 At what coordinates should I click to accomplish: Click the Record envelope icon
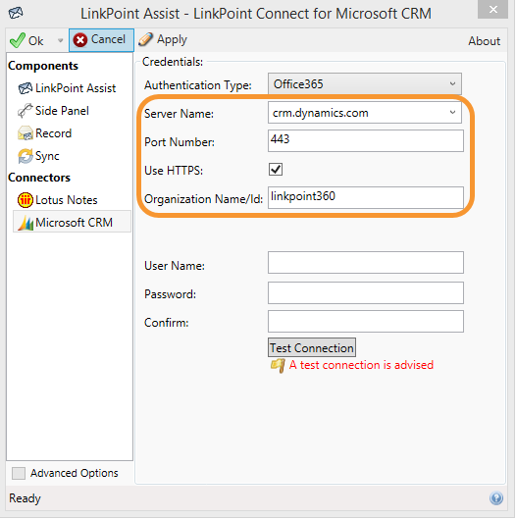pos(26,133)
